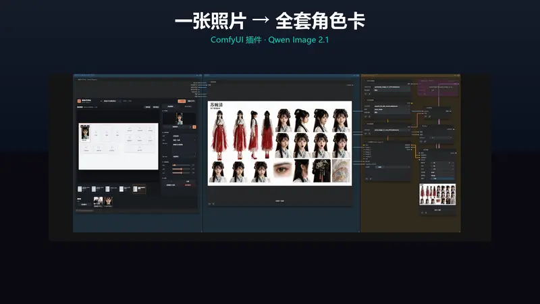Click the orange square button beside reference image dropdown
The width and height of the screenshot is (540, 304).
click(x=194, y=127)
